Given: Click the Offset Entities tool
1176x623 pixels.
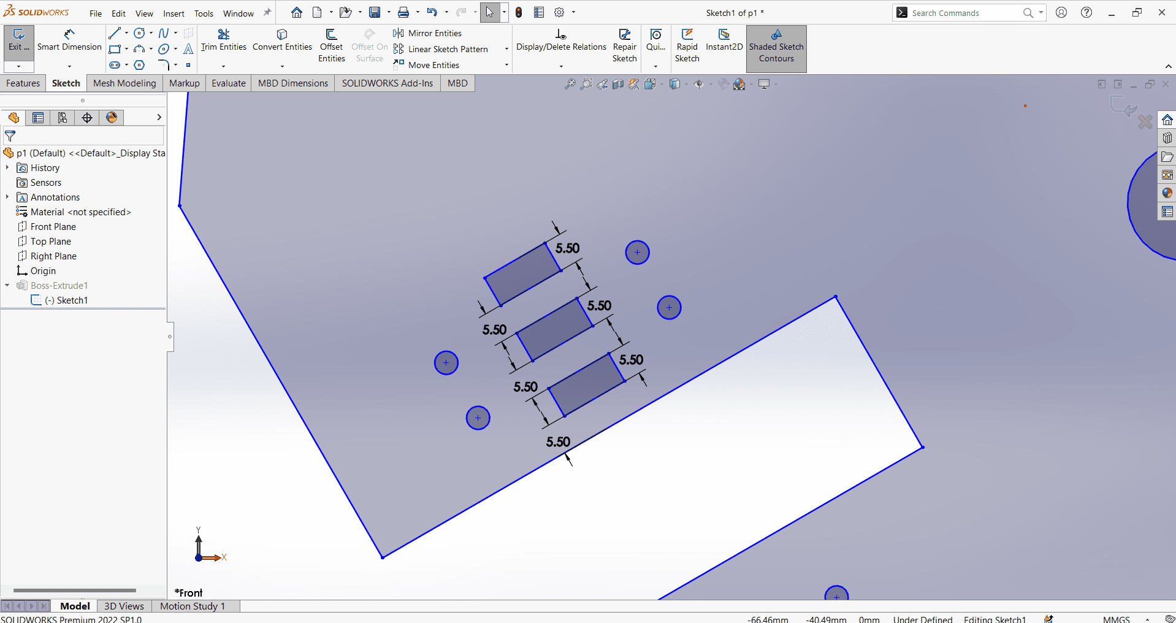Looking at the screenshot, I should pyautogui.click(x=331, y=46).
